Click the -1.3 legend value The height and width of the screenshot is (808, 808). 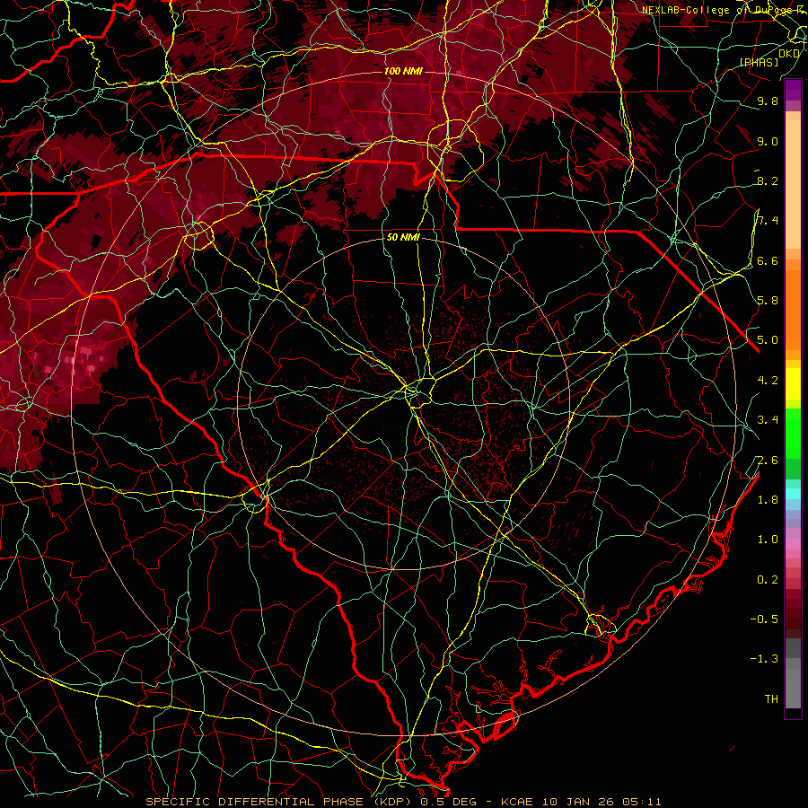point(764,660)
